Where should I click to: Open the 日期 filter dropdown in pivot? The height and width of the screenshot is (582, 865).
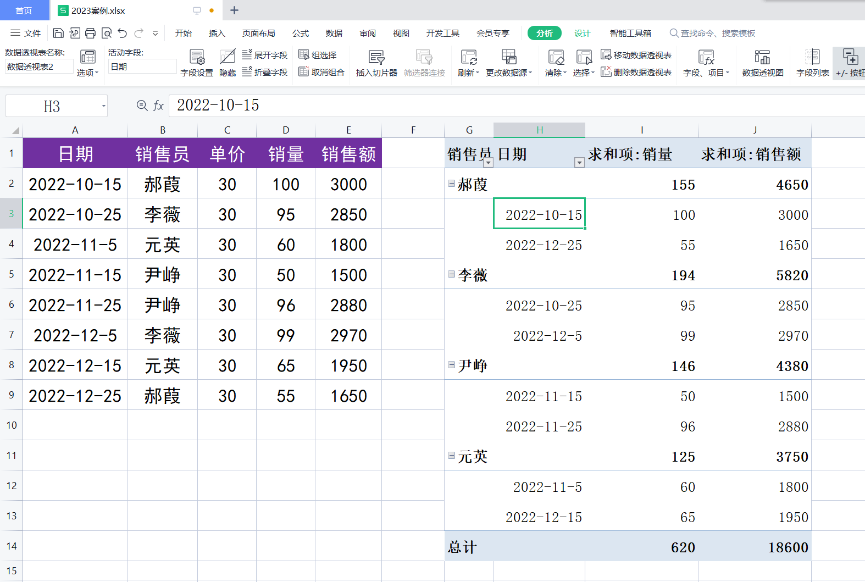tap(579, 162)
